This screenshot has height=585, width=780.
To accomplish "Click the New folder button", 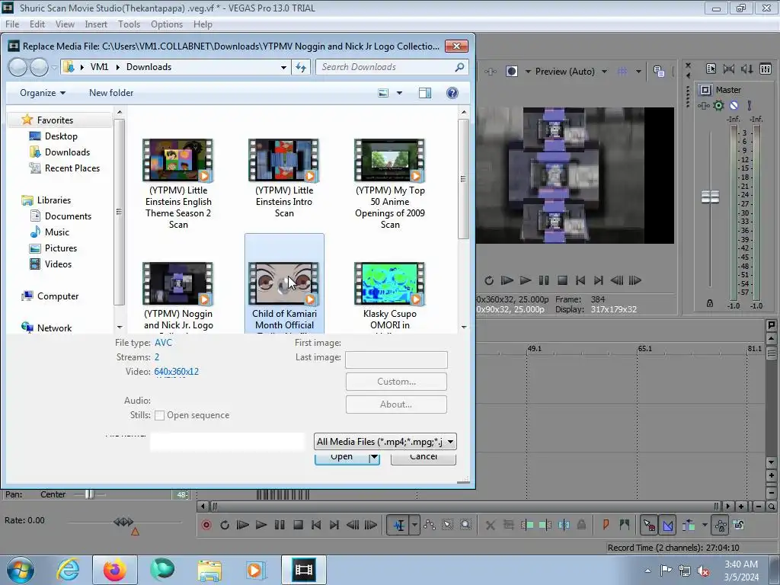I will click(111, 93).
